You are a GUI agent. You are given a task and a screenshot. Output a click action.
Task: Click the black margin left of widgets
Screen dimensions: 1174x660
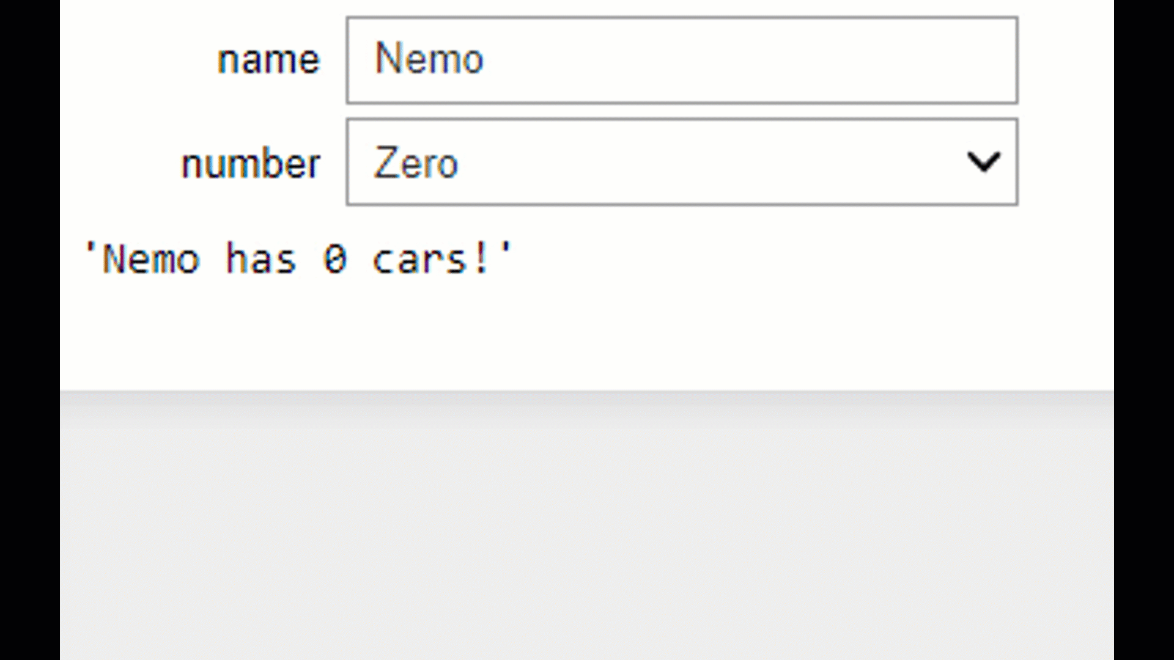pyautogui.click(x=29, y=330)
